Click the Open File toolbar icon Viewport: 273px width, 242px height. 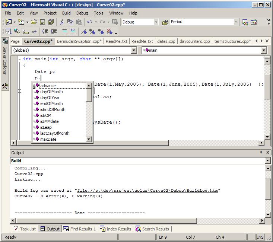[x=34, y=22]
